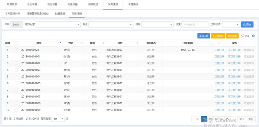Open the 班级 filter dropdown
The width and height of the screenshot is (259, 127).
[157, 25]
